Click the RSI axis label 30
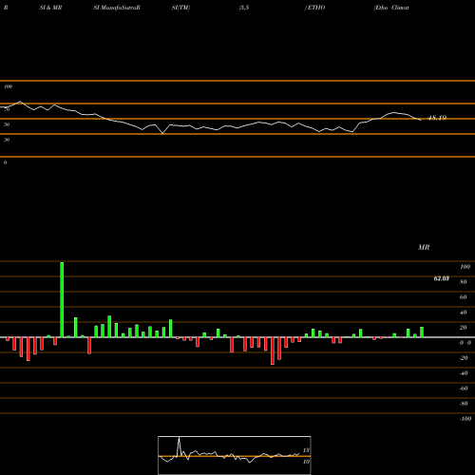This screenshot has height=475, width=475. [7, 140]
